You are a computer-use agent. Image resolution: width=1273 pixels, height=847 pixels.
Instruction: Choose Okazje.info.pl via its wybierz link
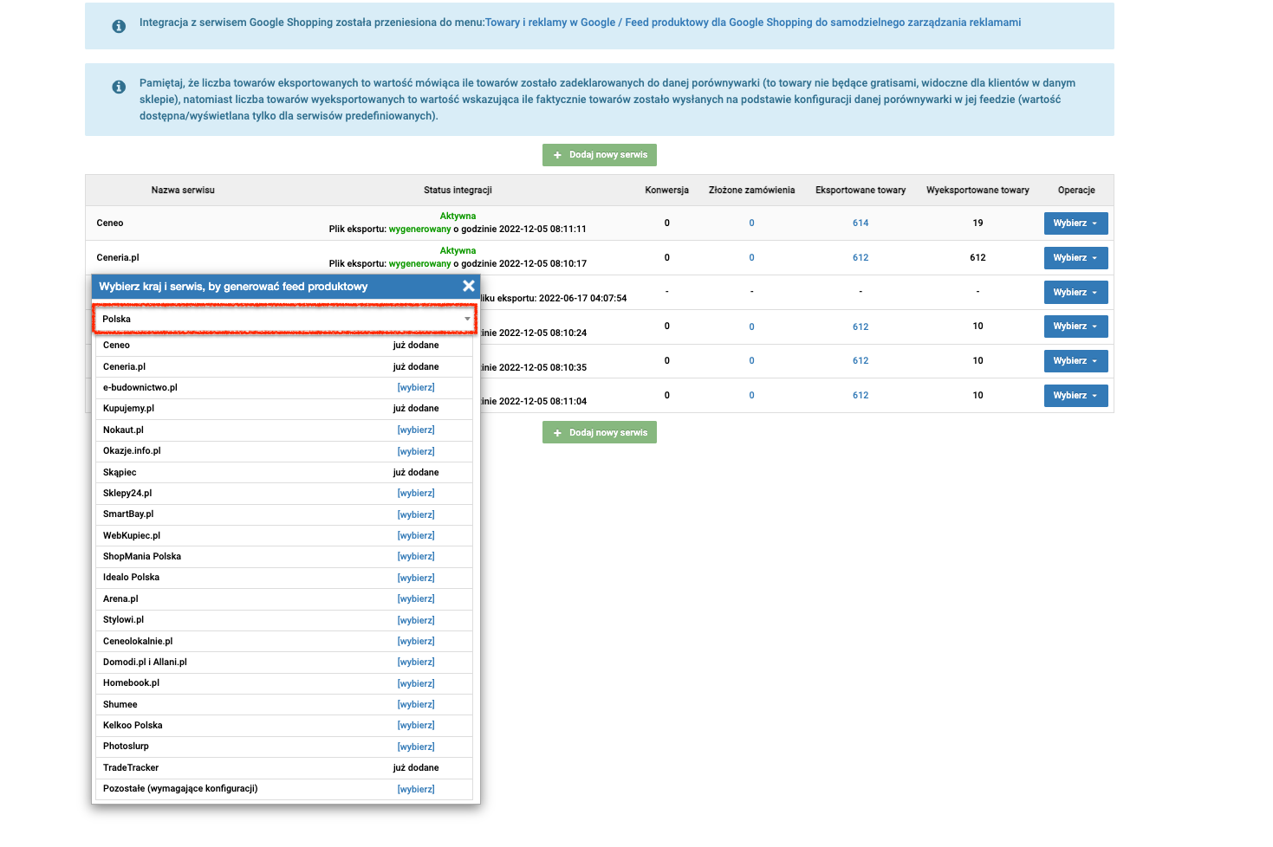point(416,451)
